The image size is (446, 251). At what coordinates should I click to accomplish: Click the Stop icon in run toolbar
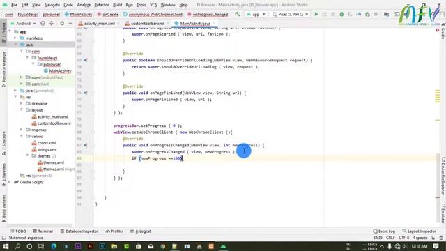coord(376,14)
